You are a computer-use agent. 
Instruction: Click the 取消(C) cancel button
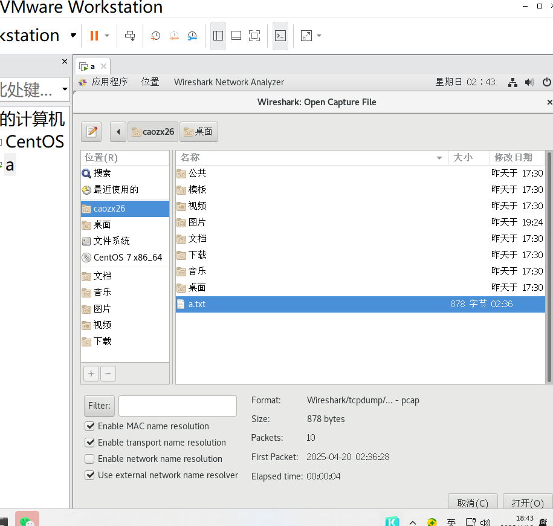pyautogui.click(x=473, y=502)
